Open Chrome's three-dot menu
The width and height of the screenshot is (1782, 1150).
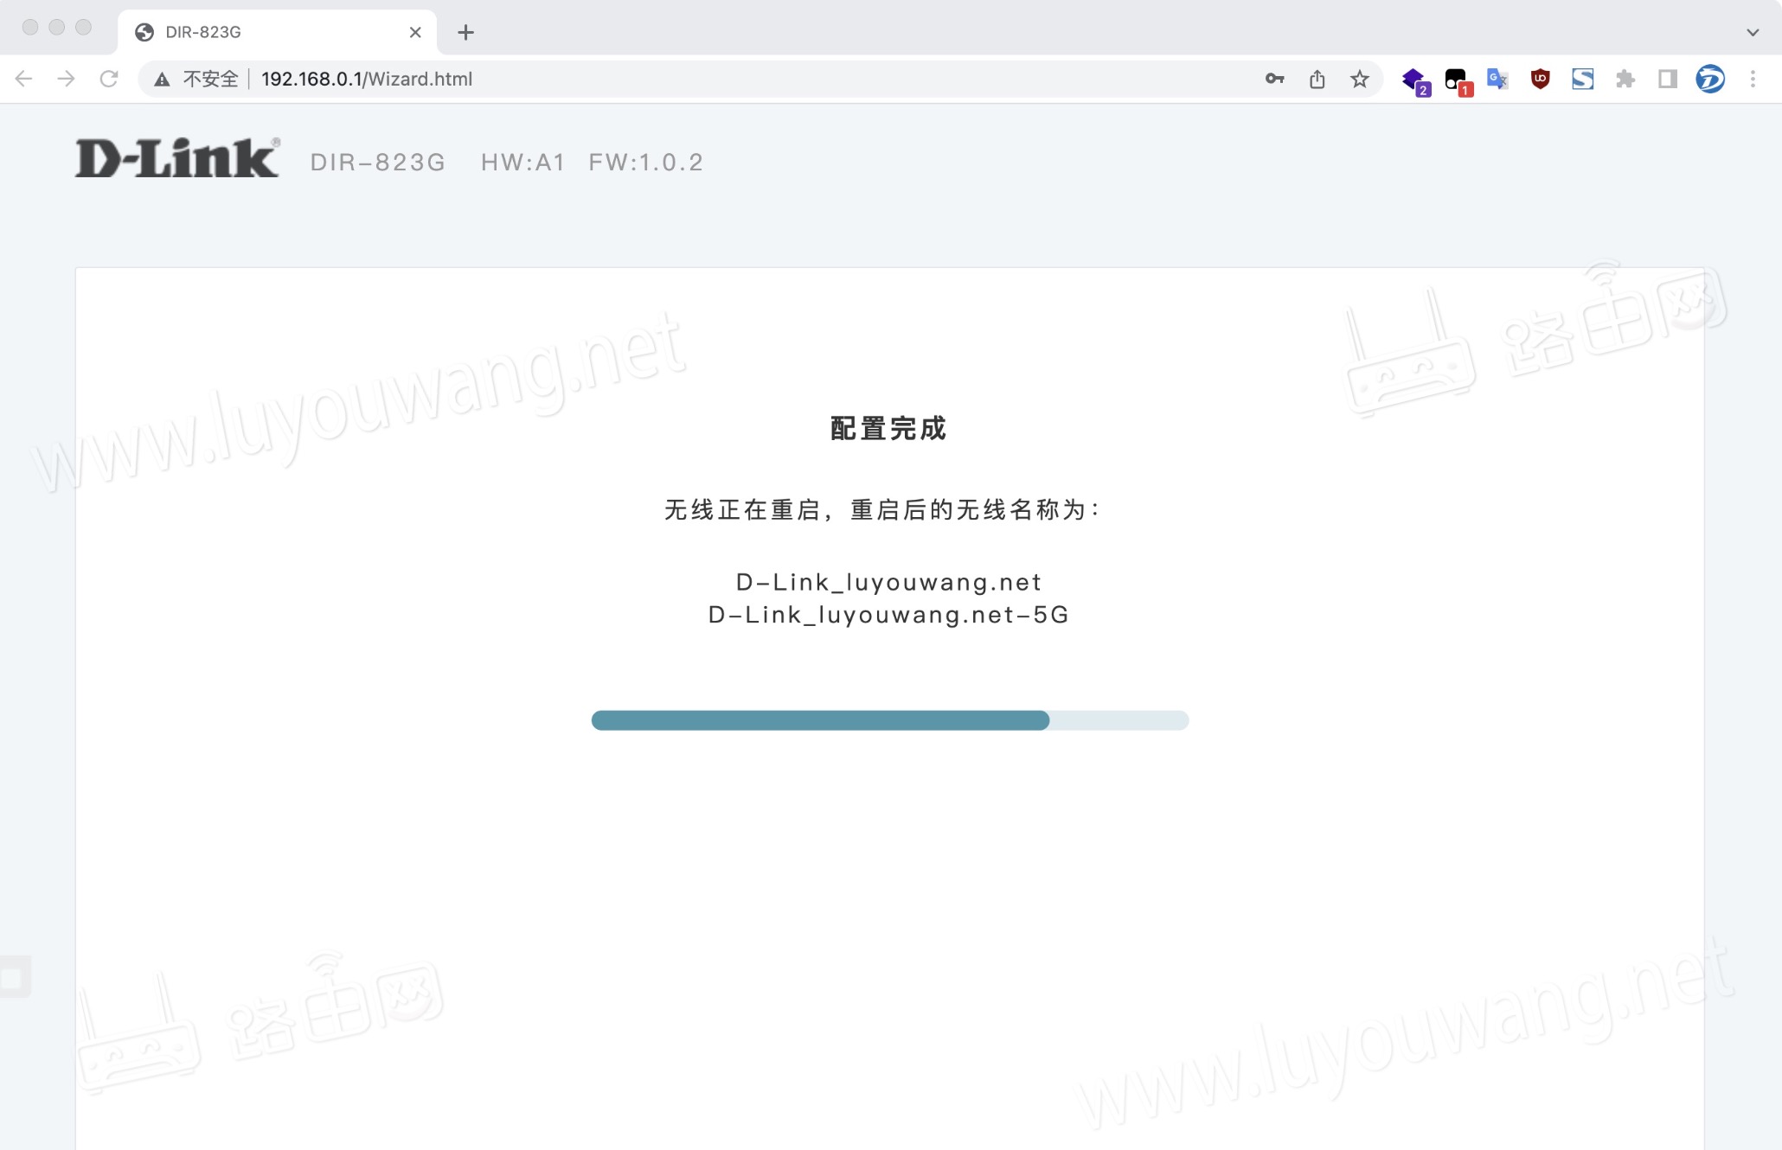(1752, 79)
